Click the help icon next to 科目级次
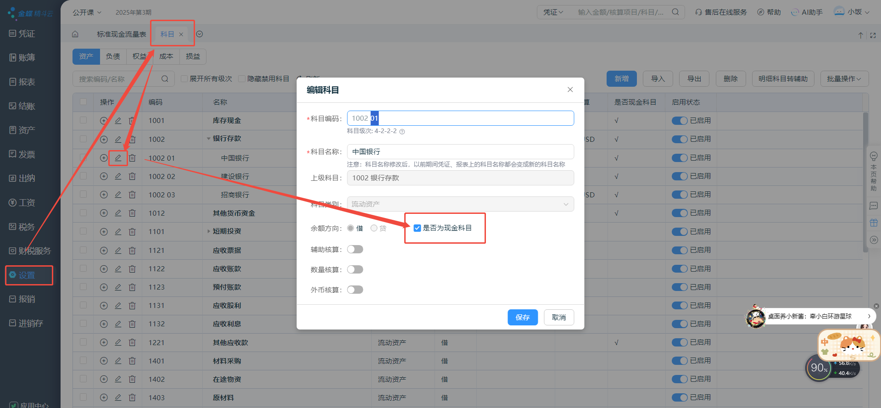Image resolution: width=881 pixels, height=408 pixels. coord(402,132)
